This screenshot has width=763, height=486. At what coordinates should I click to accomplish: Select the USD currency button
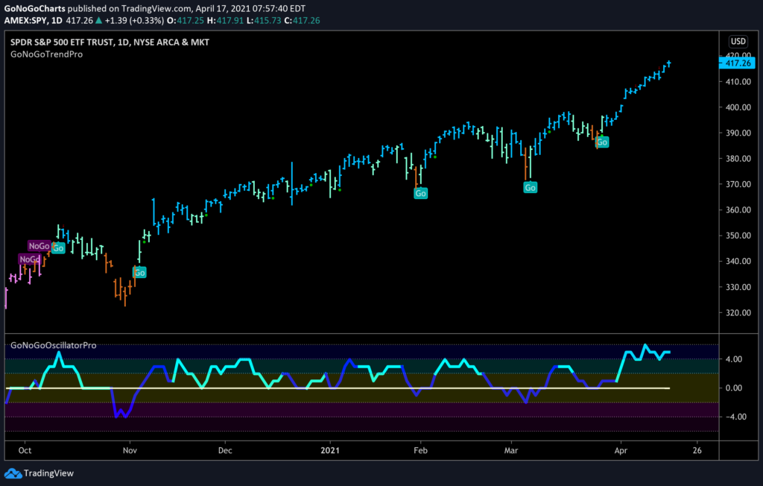pos(738,42)
